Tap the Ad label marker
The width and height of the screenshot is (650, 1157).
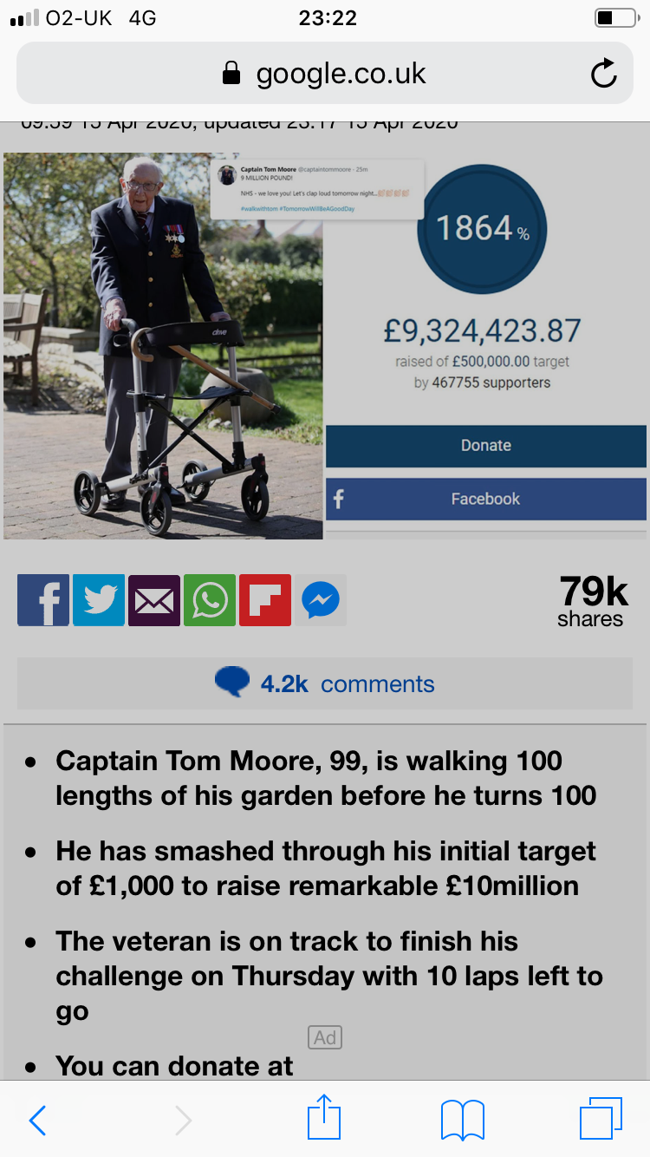click(325, 1037)
